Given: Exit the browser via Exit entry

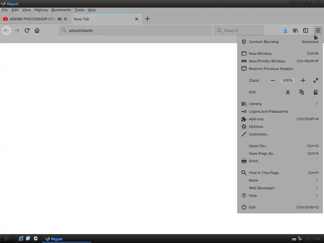Looking at the screenshot, I should click(280, 207).
